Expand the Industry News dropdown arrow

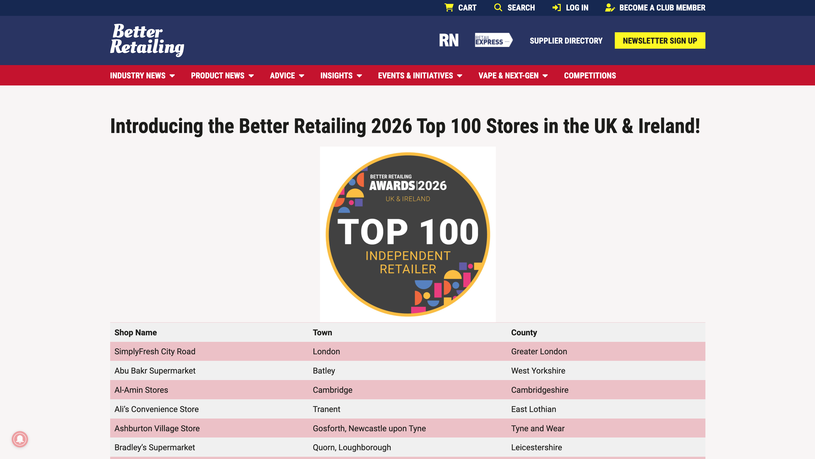(172, 76)
